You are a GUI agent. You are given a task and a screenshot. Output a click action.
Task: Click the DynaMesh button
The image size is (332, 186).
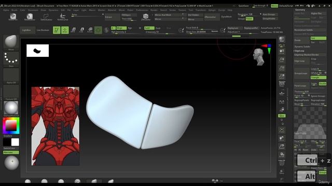226,17
